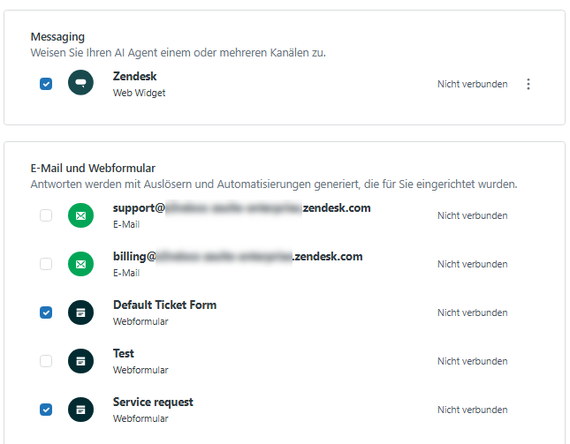The width and height of the screenshot is (570, 444).
Task: Check the billing email checkbox
Action: 46,264
